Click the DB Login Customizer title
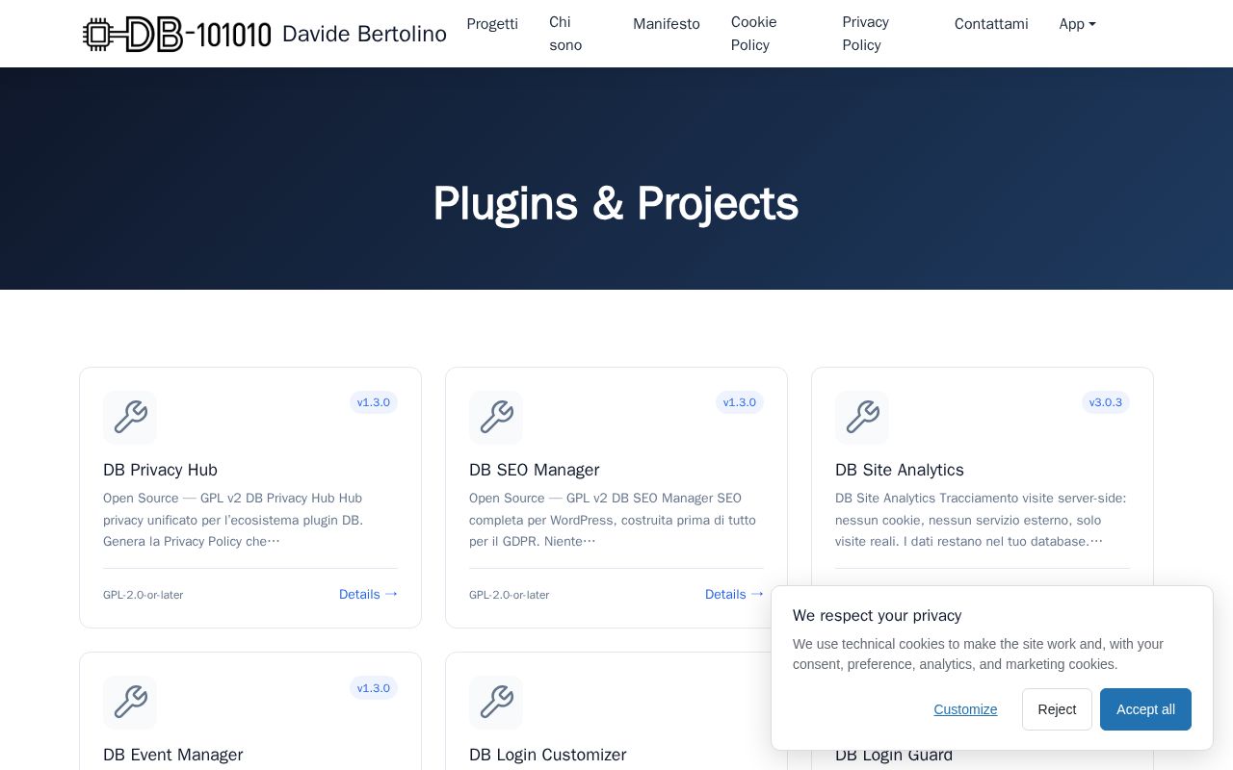 [547, 755]
